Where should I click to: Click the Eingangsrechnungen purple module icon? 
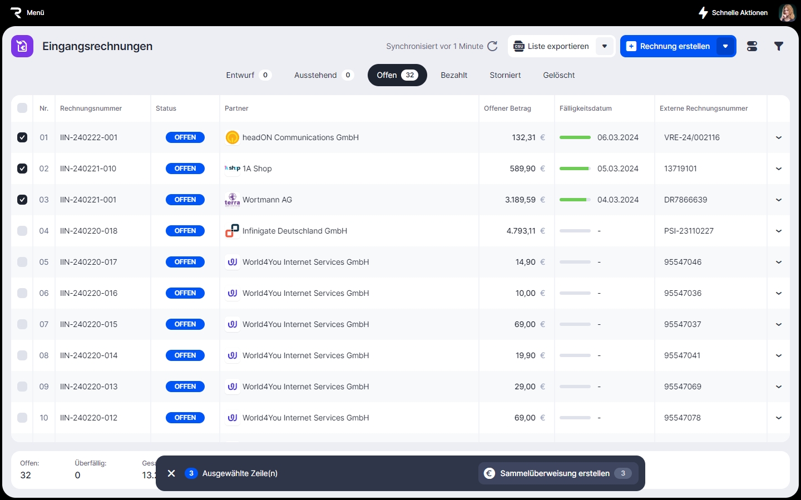(x=22, y=46)
